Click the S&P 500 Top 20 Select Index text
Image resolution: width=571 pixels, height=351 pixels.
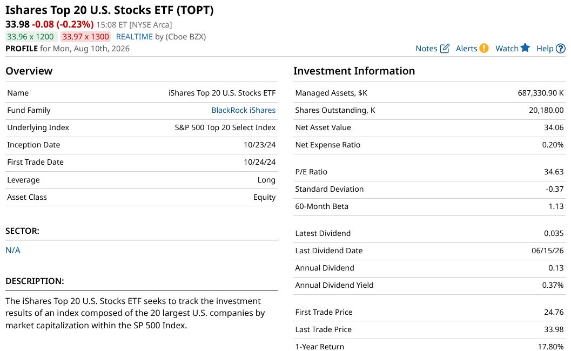(x=225, y=128)
